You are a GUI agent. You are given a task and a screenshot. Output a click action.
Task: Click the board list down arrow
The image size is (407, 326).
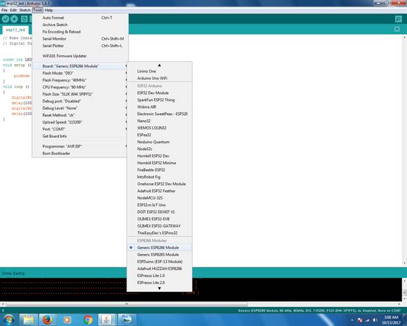coord(159,288)
